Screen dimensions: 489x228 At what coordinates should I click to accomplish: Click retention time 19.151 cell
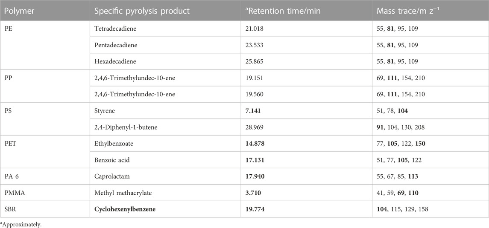tap(255, 78)
